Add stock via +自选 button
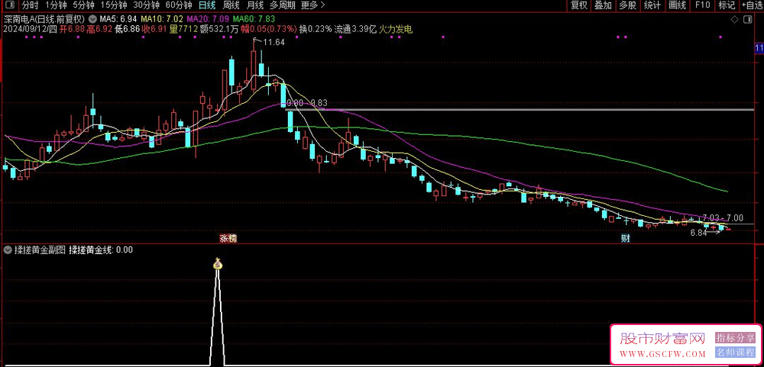 click(x=752, y=5)
